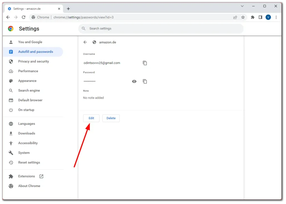
Task: Click the Chrome site info icon in address bar
Action: [33, 17]
